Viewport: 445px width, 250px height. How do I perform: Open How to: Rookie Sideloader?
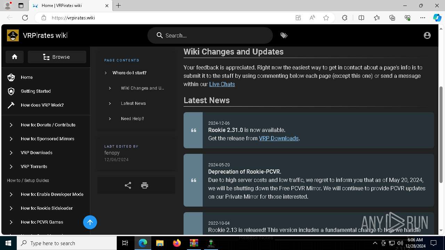tap(47, 208)
